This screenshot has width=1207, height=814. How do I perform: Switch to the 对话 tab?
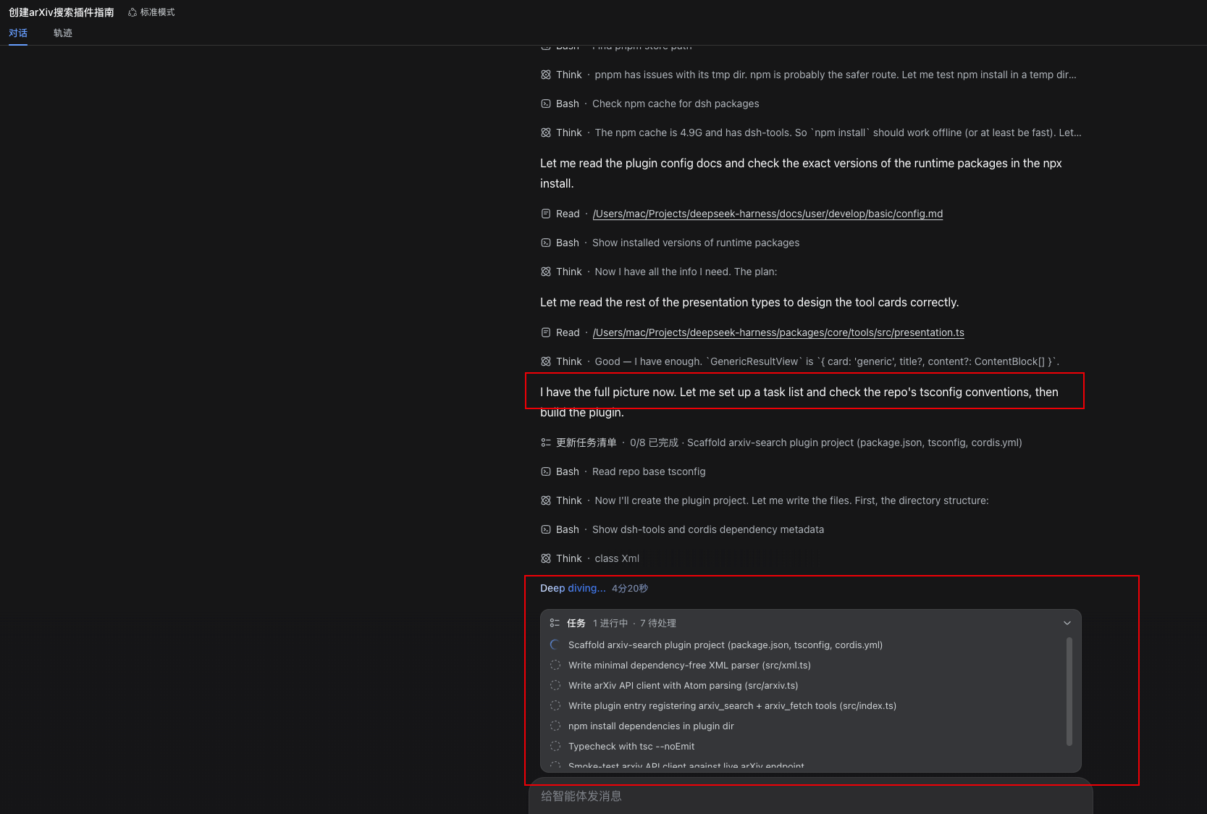pyautogui.click(x=18, y=33)
